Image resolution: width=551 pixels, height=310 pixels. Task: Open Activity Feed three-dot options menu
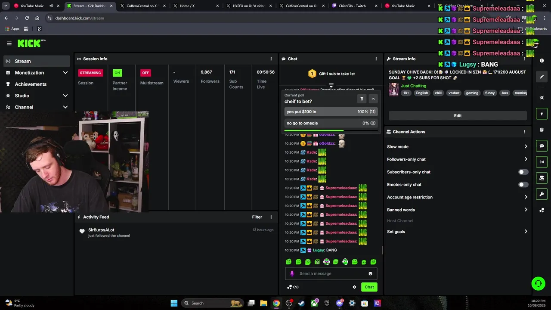271,217
